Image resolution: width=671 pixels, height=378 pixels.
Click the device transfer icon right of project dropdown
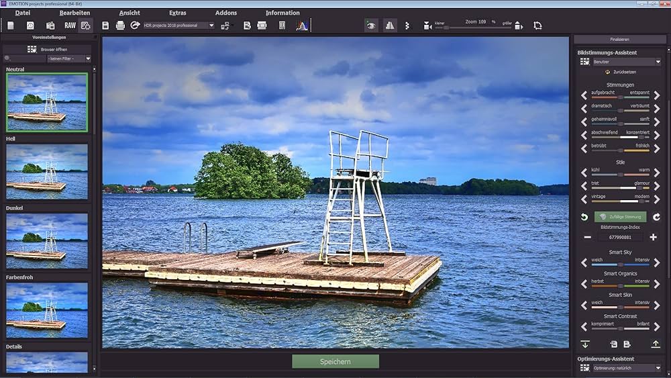225,26
